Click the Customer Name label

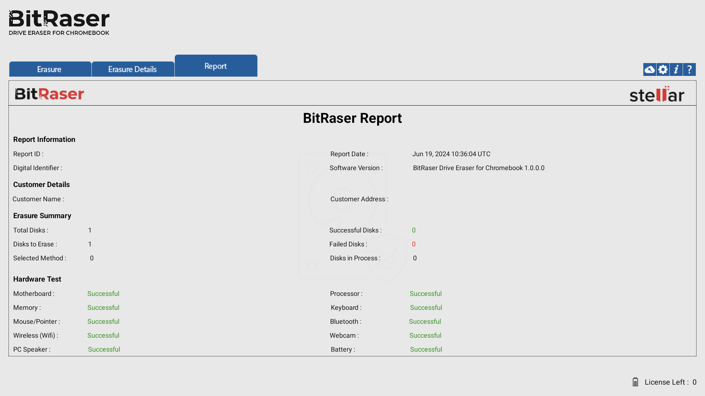(38, 199)
